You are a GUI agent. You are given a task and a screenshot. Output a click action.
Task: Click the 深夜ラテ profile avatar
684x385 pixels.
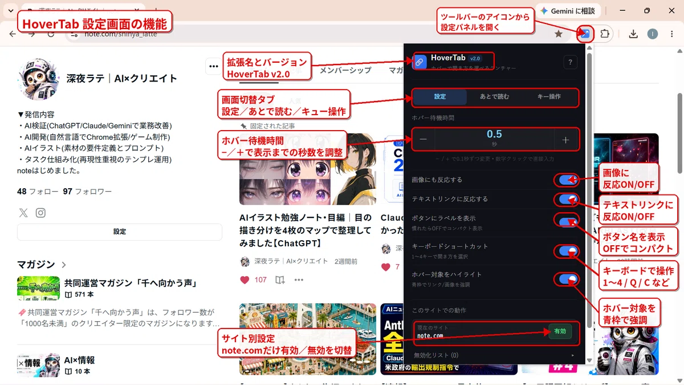(x=38, y=79)
